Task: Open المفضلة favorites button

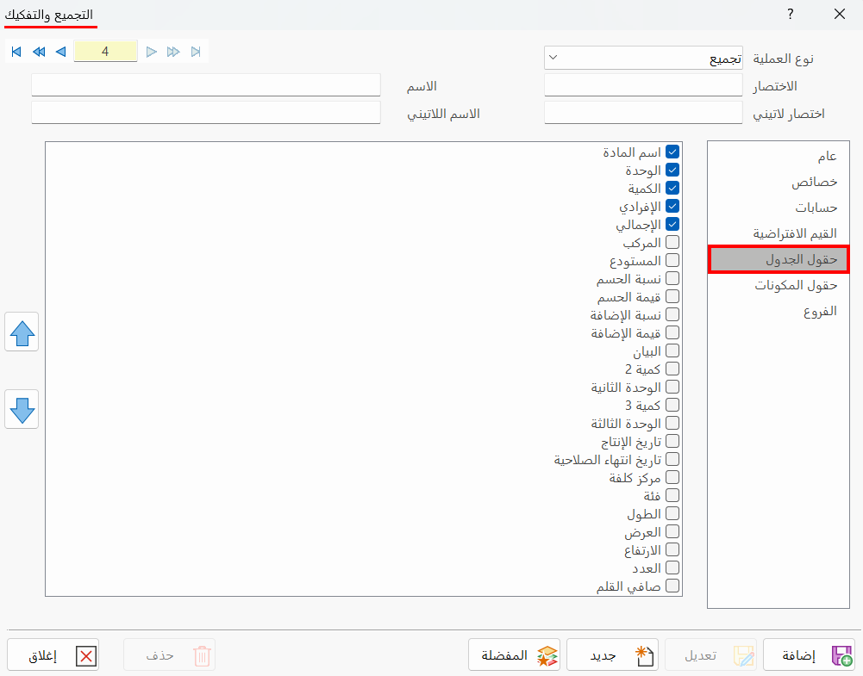Action: coord(514,654)
